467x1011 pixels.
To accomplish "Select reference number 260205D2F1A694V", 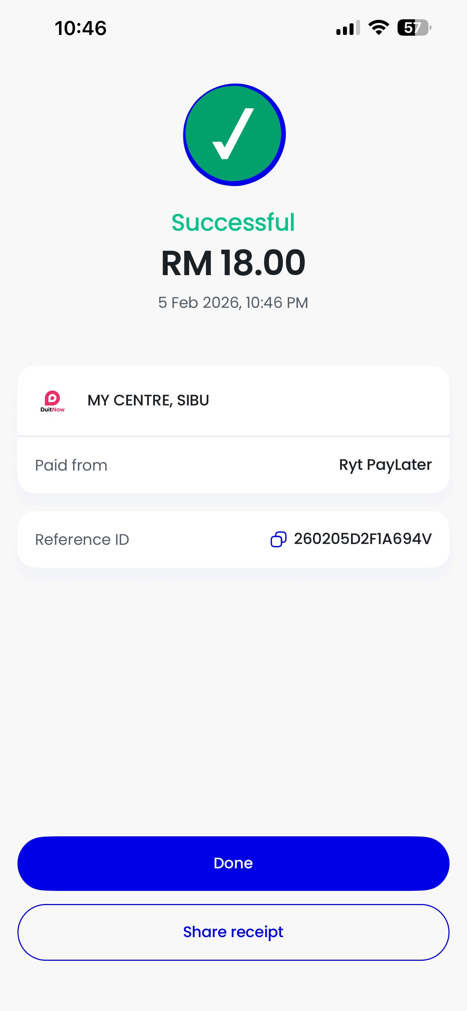I will (x=363, y=539).
